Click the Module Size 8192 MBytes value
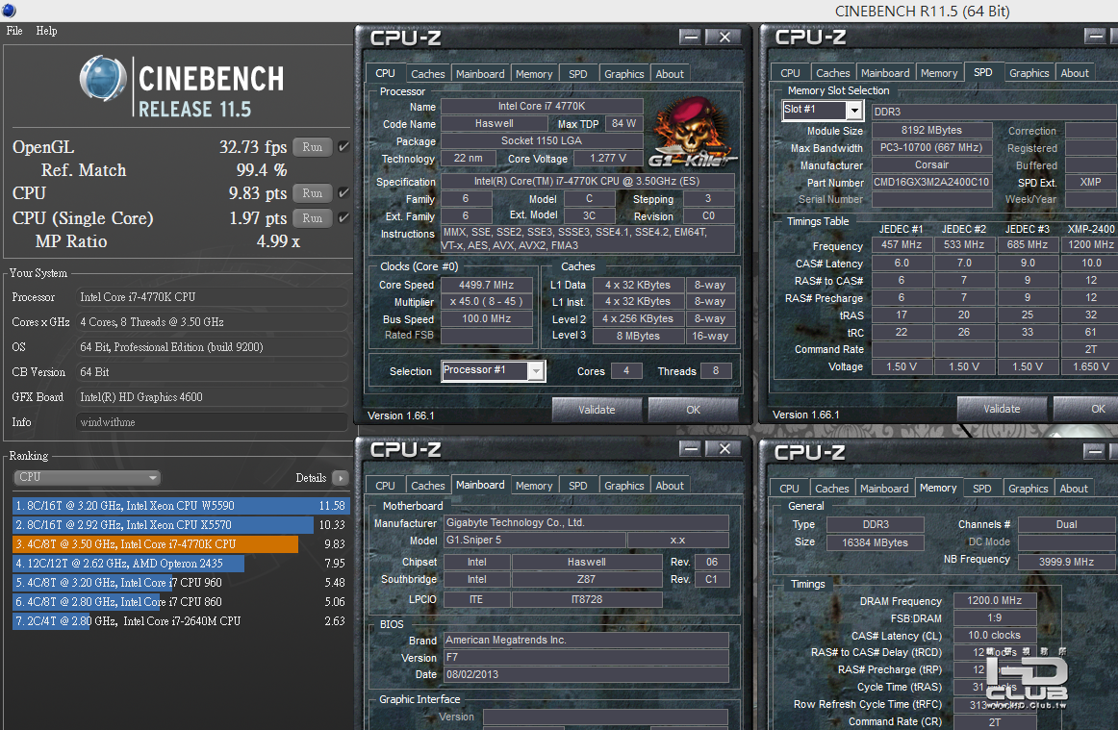 coord(931,130)
